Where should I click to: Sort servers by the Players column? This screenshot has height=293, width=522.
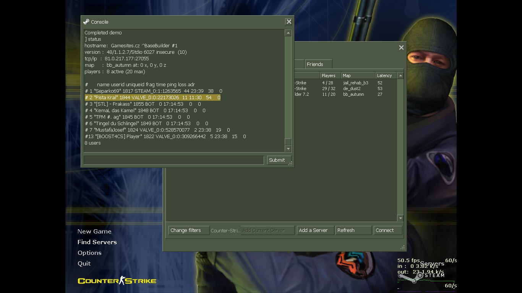(x=330, y=76)
